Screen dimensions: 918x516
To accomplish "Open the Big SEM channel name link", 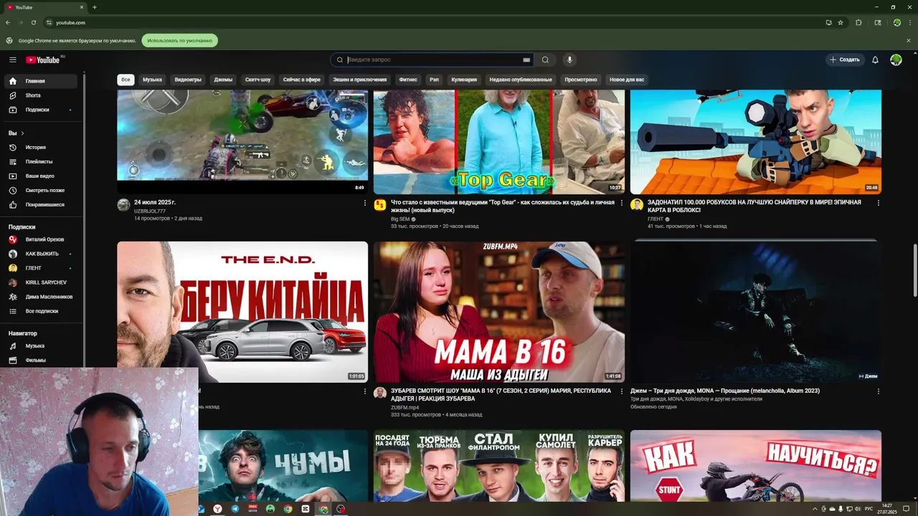I will pos(400,219).
